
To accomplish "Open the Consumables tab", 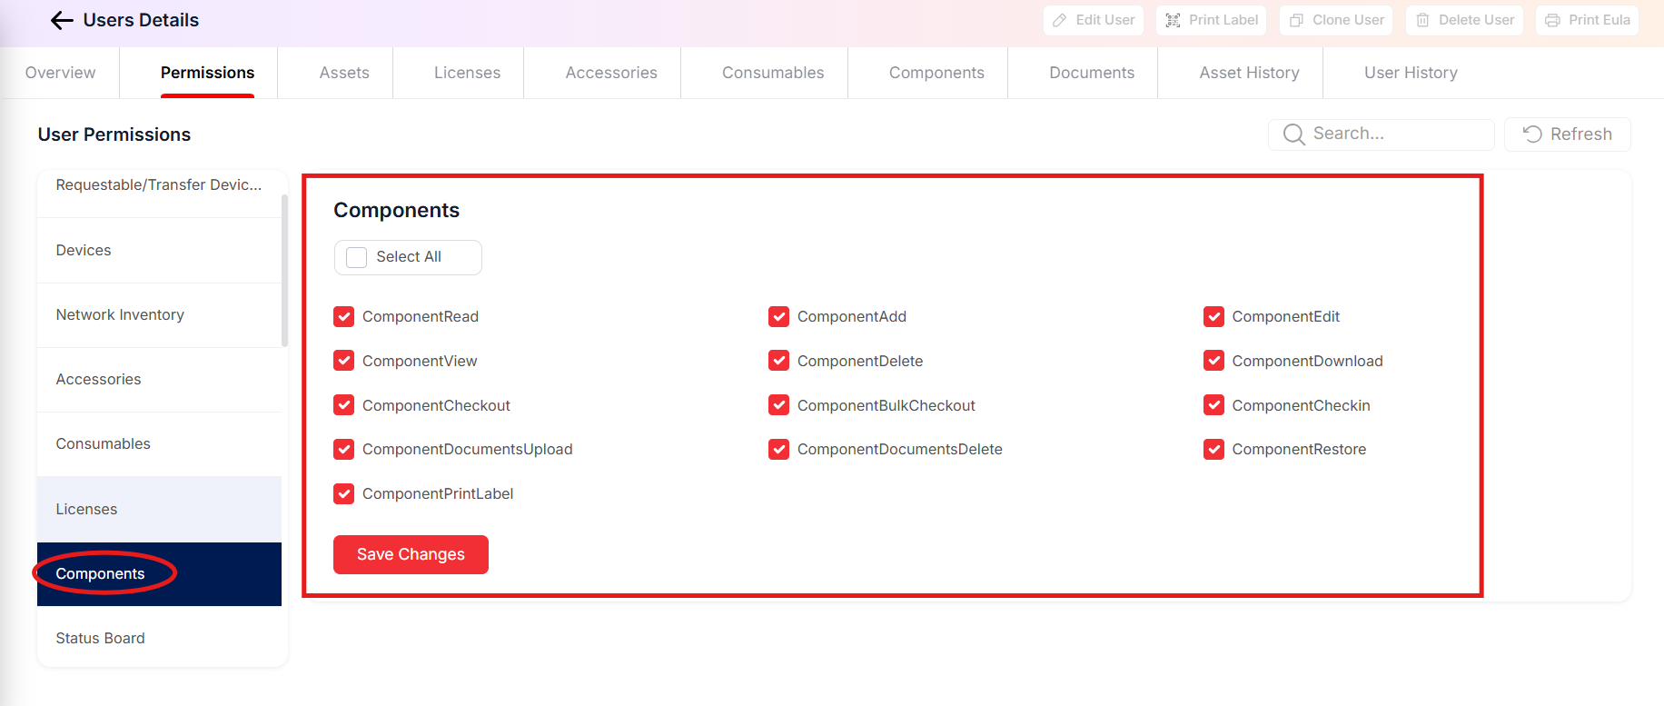I will click(773, 73).
